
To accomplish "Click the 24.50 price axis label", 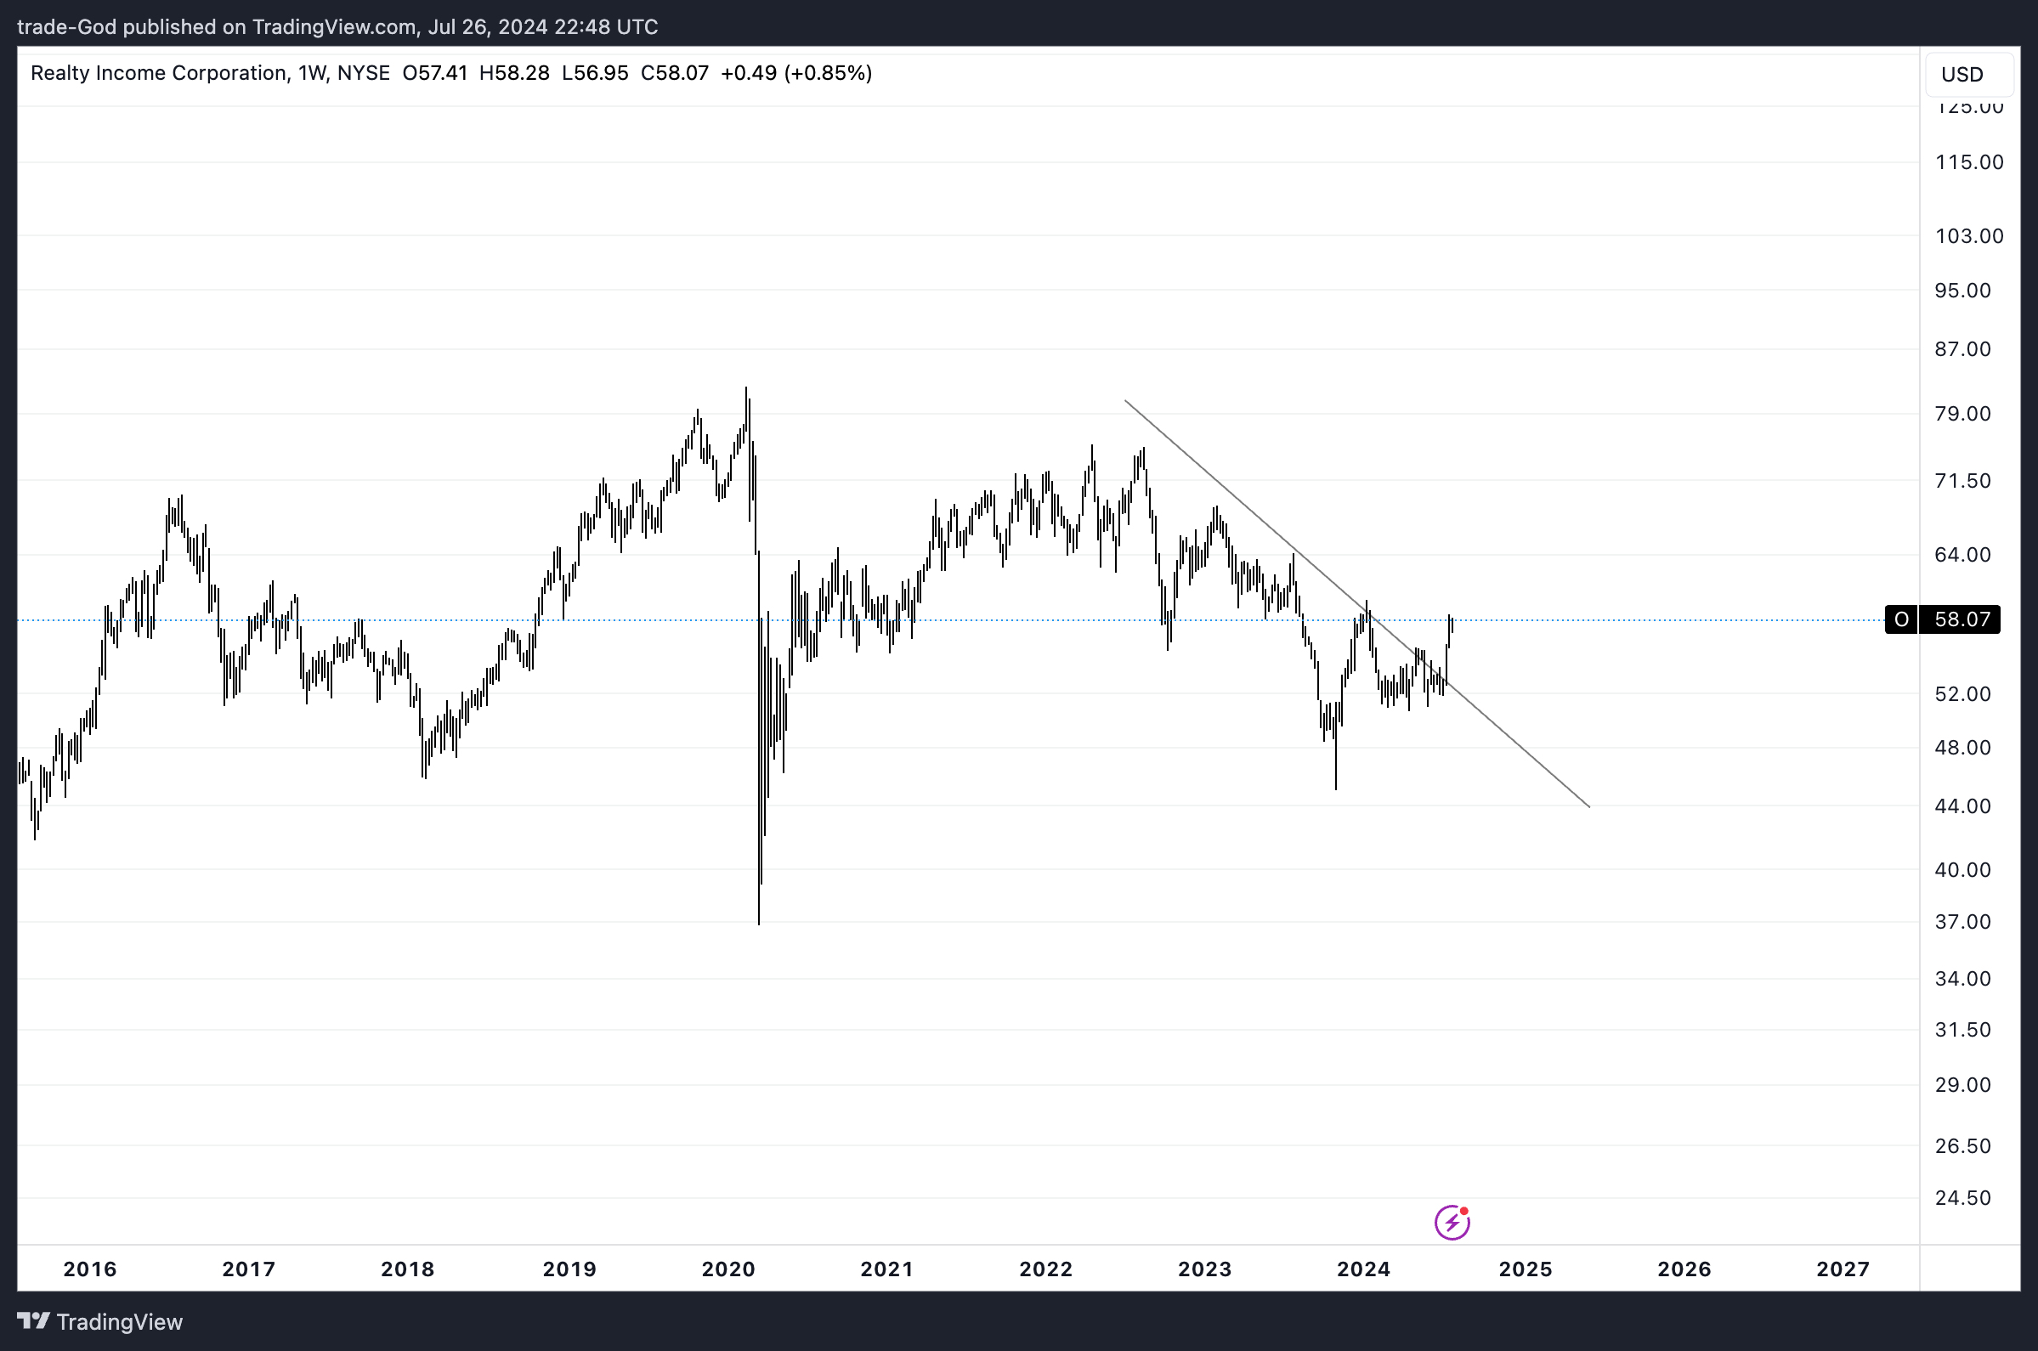I will click(1962, 1198).
